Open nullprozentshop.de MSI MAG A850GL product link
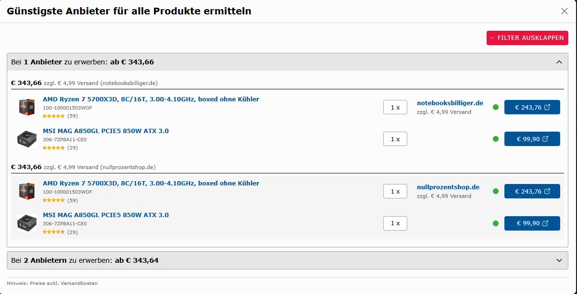This screenshot has height=294, width=577. click(105, 215)
